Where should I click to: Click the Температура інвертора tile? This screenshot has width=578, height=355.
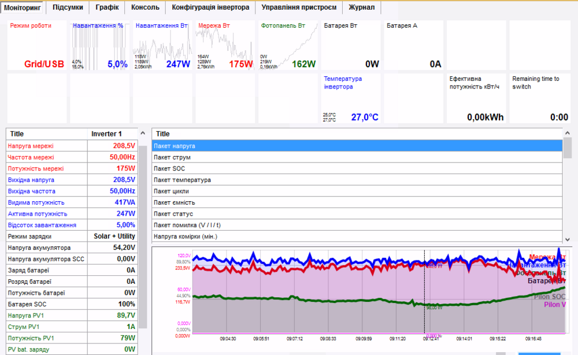[x=350, y=98]
